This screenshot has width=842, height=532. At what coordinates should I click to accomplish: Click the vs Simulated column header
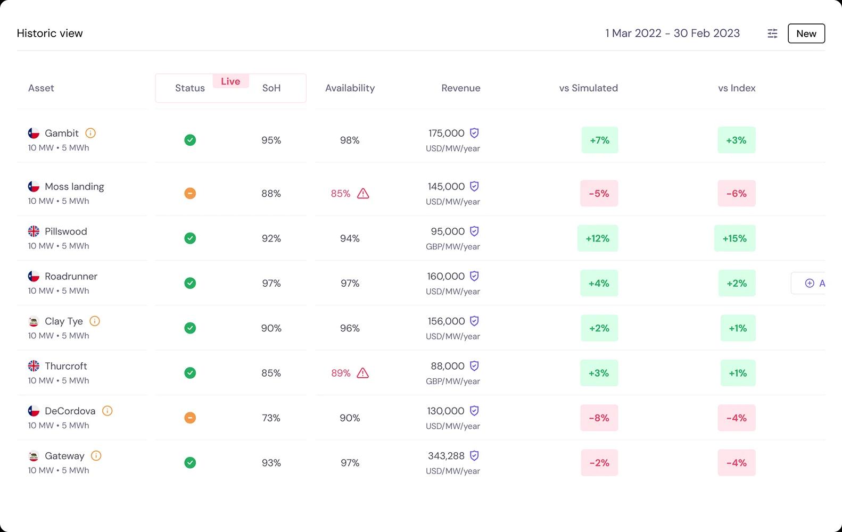(588, 88)
